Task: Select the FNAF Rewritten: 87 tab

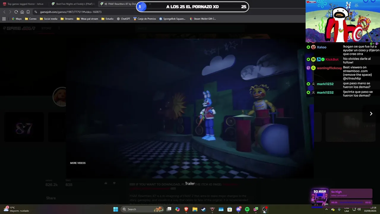Action: click(x=118, y=4)
